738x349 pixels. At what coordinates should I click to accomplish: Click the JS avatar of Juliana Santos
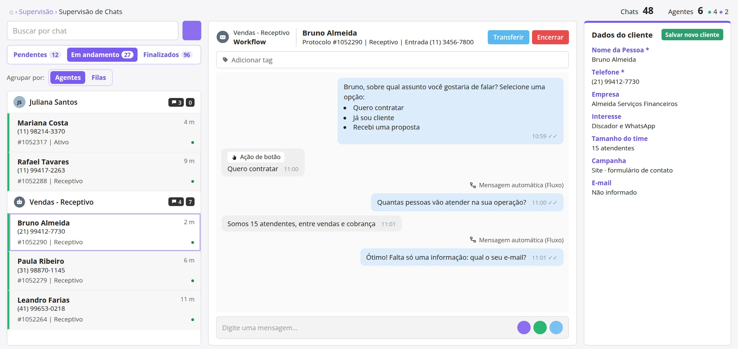pyautogui.click(x=19, y=102)
